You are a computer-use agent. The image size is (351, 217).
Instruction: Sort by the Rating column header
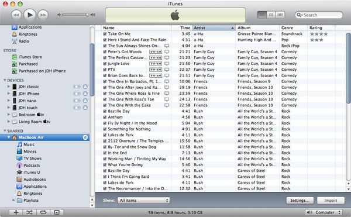point(321,27)
